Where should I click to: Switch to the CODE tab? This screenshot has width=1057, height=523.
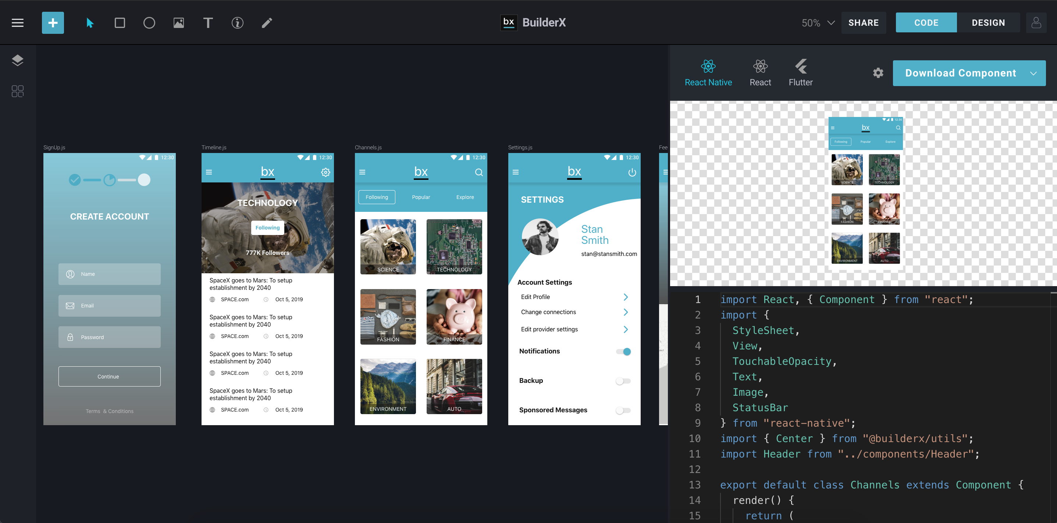point(926,22)
